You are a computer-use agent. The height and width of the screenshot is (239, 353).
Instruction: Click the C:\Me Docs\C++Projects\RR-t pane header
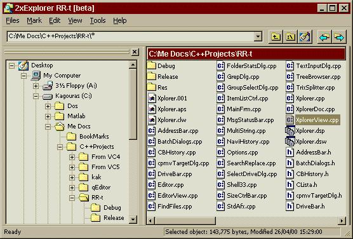click(x=246, y=54)
